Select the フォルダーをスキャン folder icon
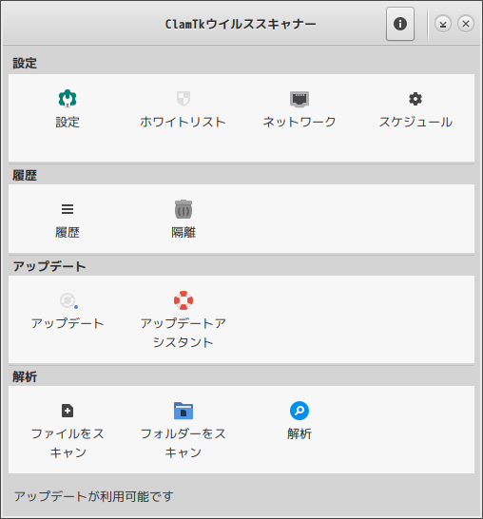Image resolution: width=483 pixels, height=519 pixels. point(184,411)
